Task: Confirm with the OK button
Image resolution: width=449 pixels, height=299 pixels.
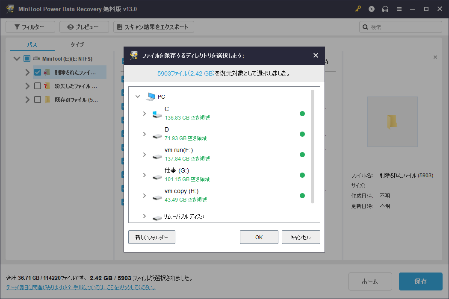Action: point(259,237)
